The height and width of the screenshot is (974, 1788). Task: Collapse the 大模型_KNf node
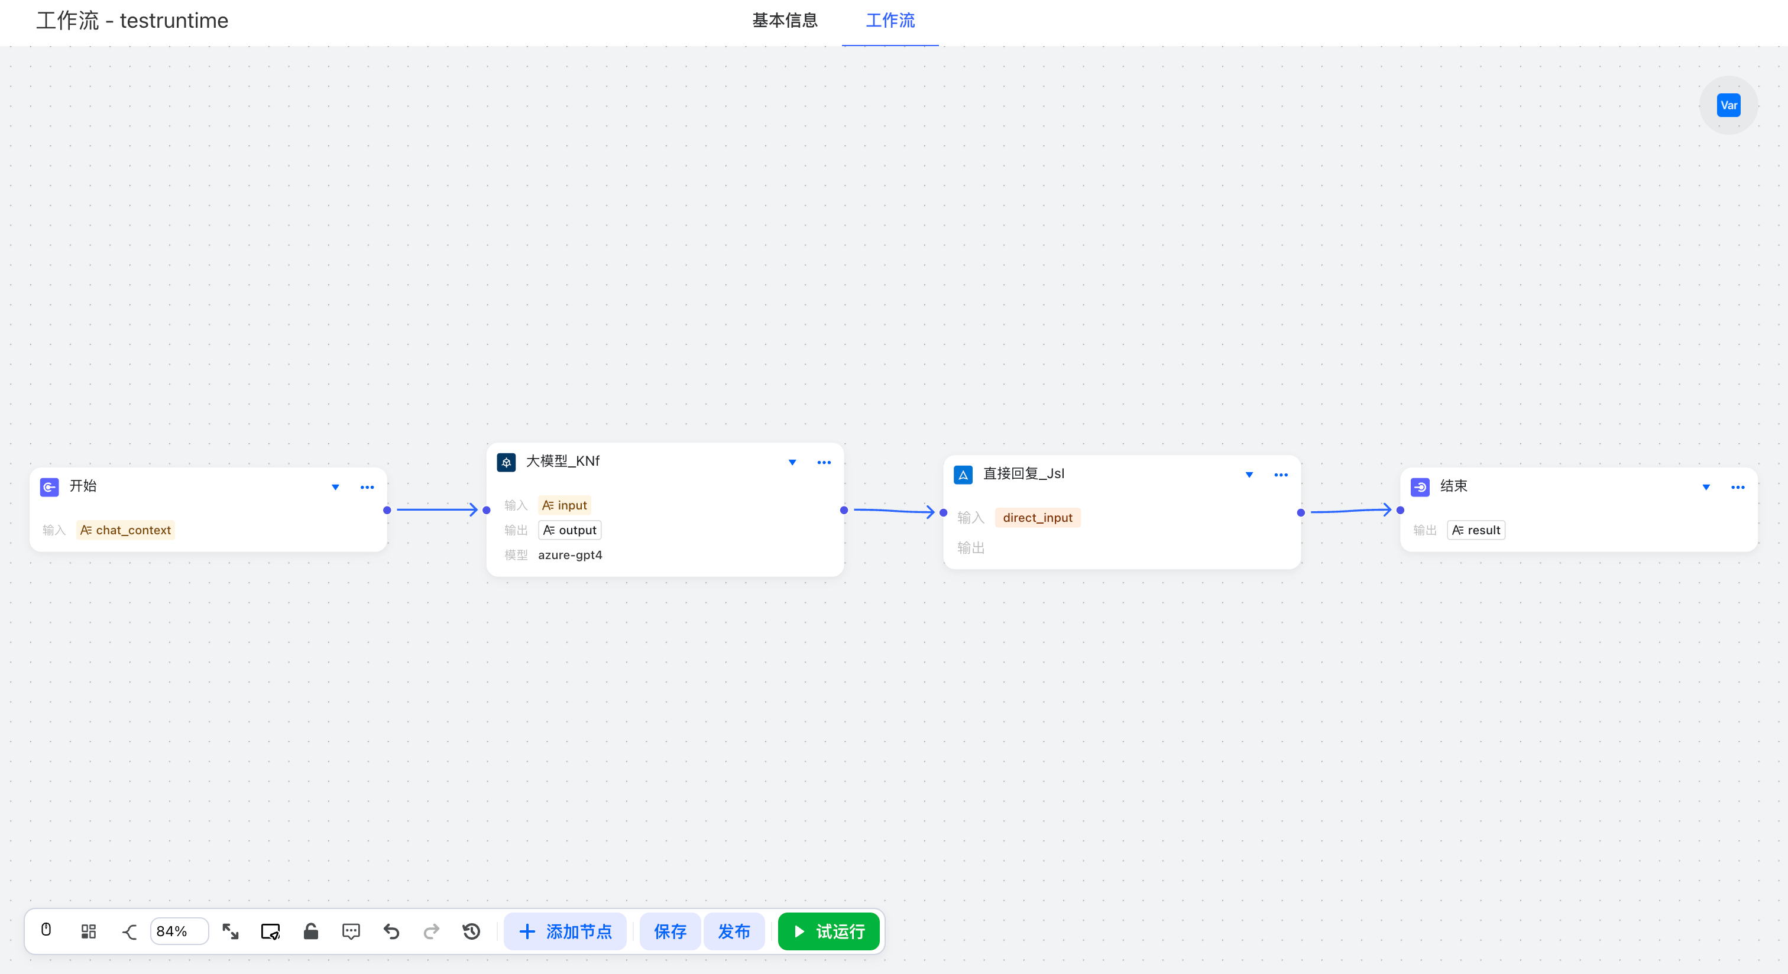pyautogui.click(x=792, y=462)
